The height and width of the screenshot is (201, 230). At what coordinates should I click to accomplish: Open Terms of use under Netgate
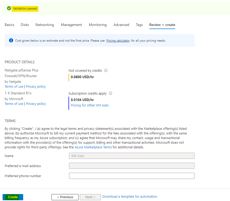tap(14, 87)
